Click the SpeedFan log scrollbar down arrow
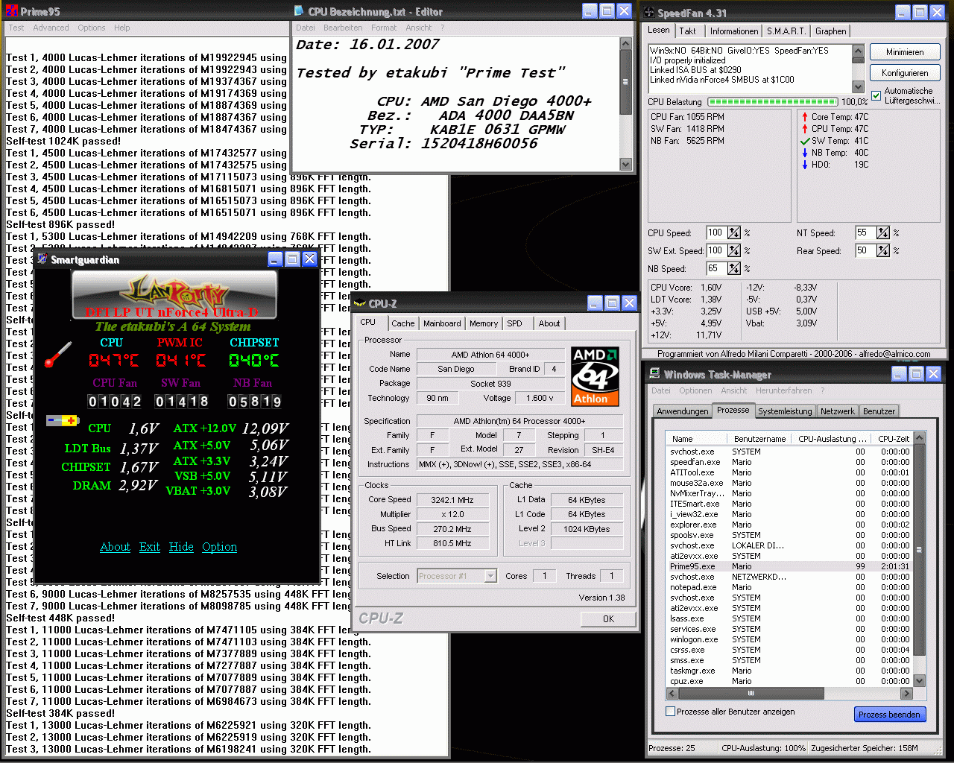The width and height of the screenshot is (954, 763). 858,86
